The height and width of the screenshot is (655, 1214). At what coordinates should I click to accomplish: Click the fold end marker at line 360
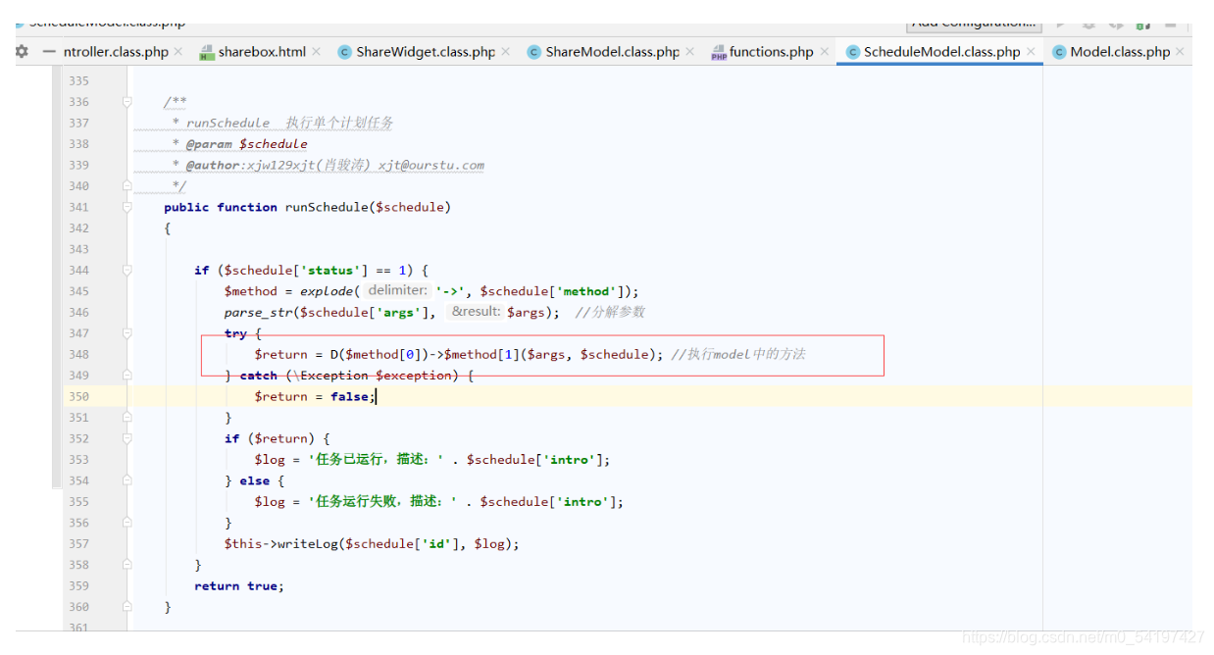(x=127, y=607)
